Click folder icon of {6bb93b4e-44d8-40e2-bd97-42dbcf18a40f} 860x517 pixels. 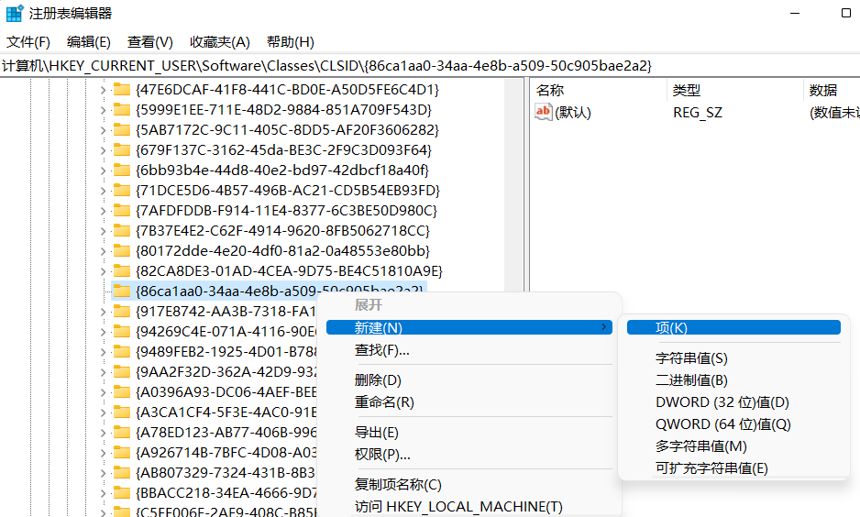click(x=121, y=170)
